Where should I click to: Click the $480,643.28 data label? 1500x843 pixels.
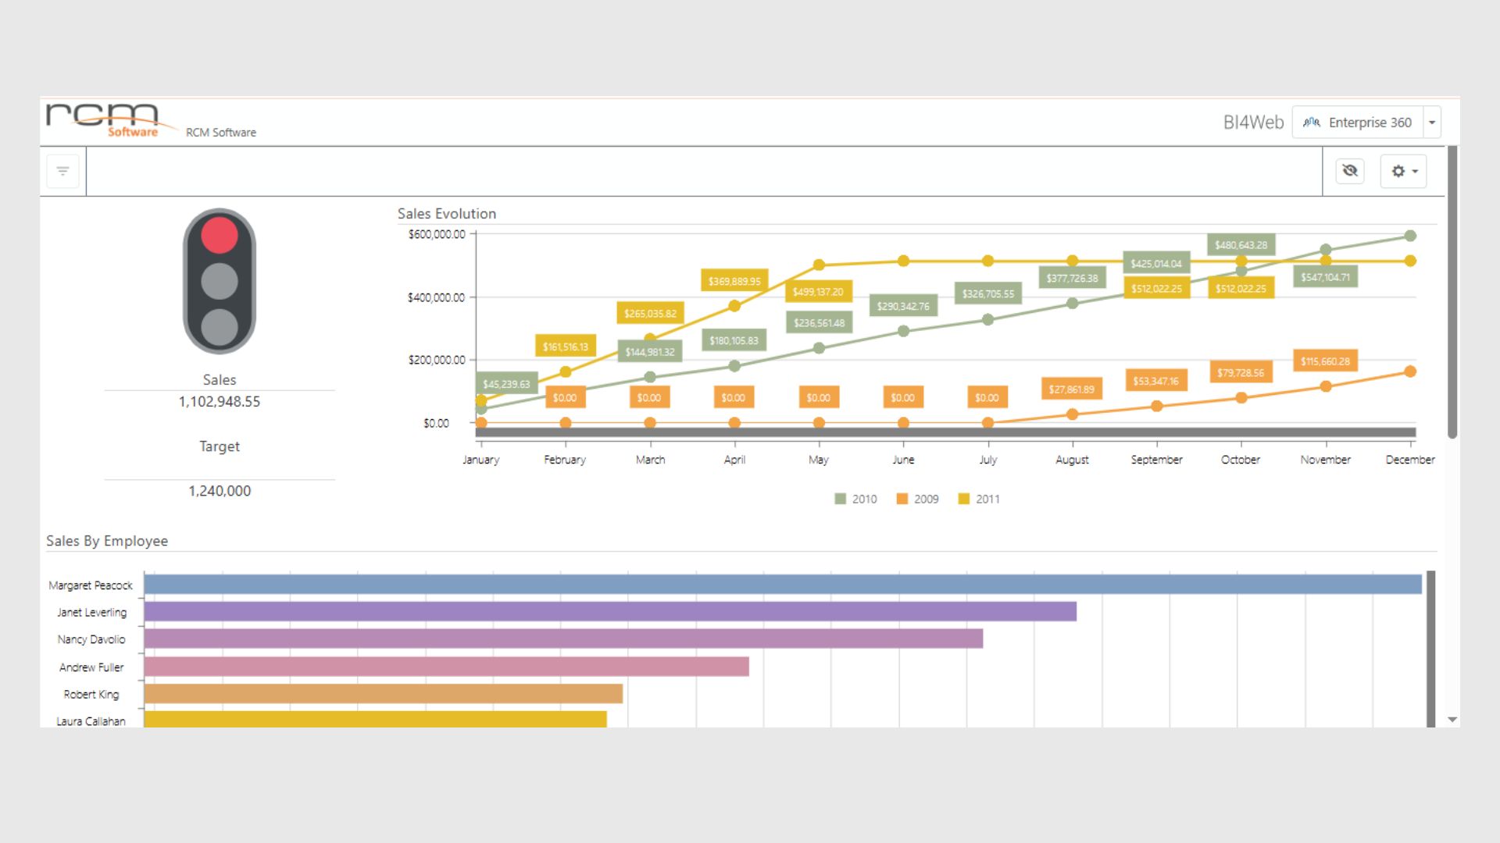(1241, 245)
